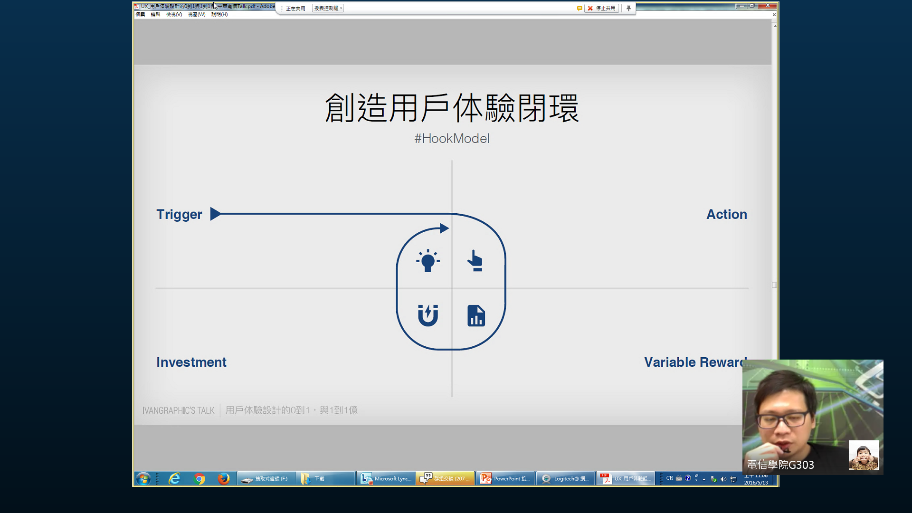Image resolution: width=912 pixels, height=513 pixels.
Task: Switch to Microsoft Lync taskbar window
Action: pos(386,478)
